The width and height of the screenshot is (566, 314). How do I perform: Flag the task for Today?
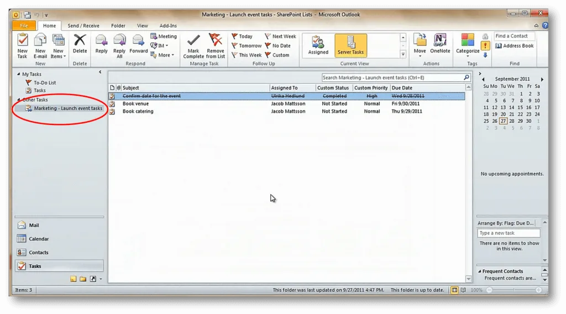[x=242, y=36]
